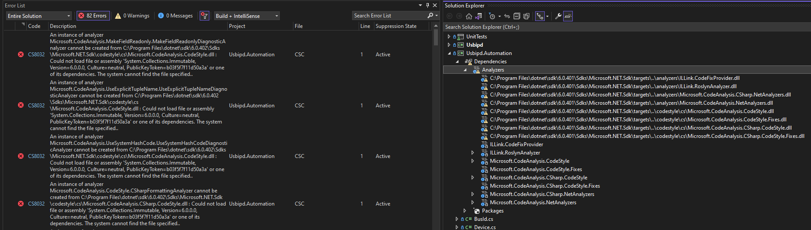Collapse the Usbipd.Automation project node

point(449,53)
